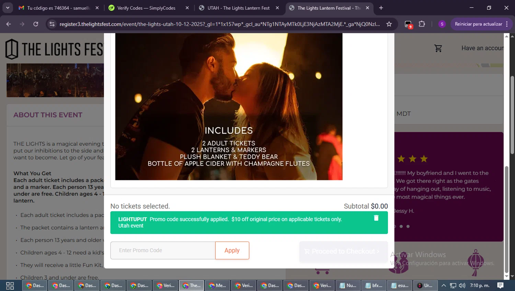
Task: Open 'bfx...' notepad item in taskbar
Action: (374, 286)
